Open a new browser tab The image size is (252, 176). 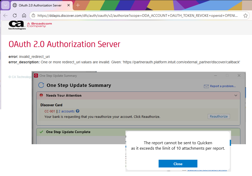coord(78,5)
